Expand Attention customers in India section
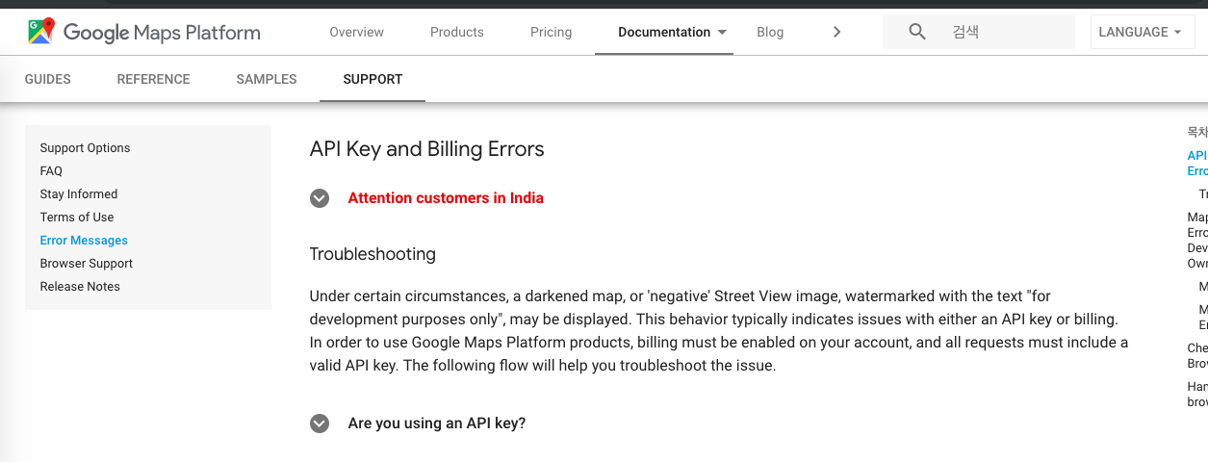The width and height of the screenshot is (1208, 462). click(320, 198)
